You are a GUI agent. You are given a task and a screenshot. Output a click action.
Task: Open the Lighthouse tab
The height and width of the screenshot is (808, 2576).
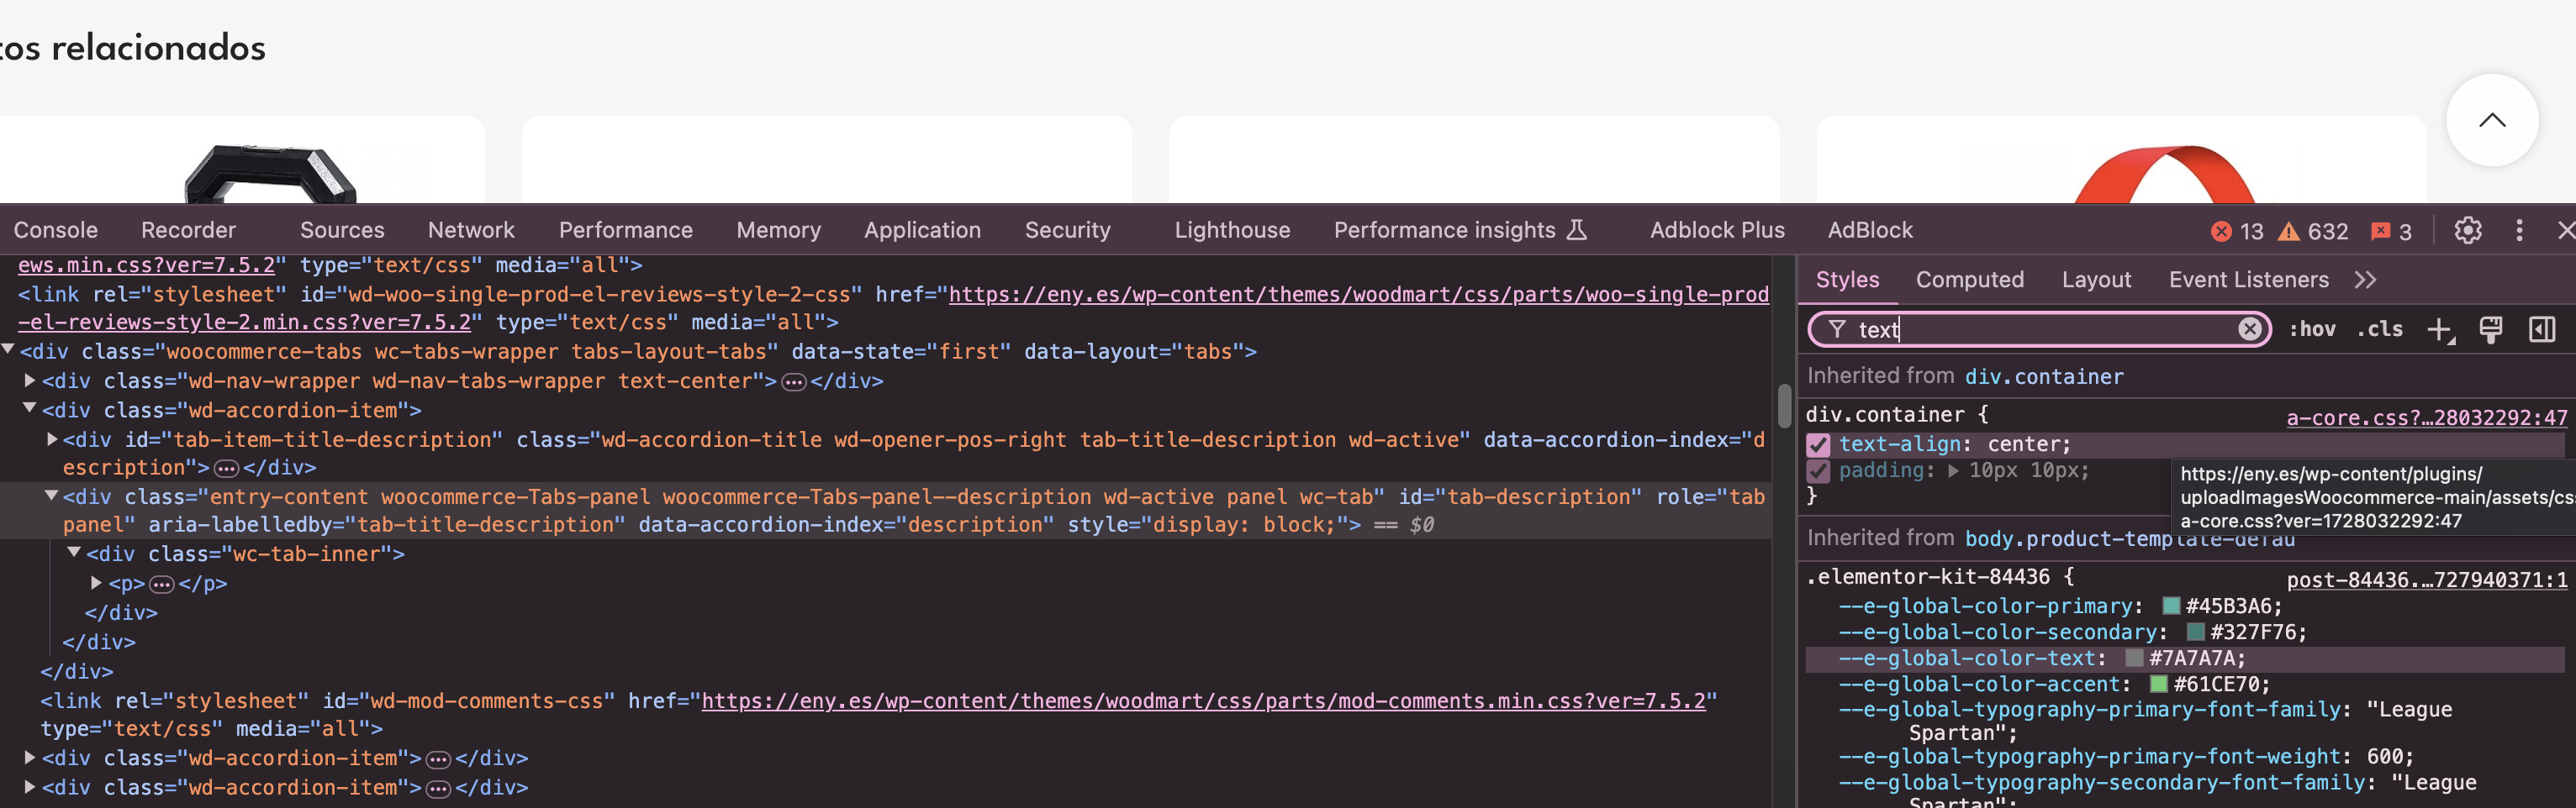coord(1232,231)
